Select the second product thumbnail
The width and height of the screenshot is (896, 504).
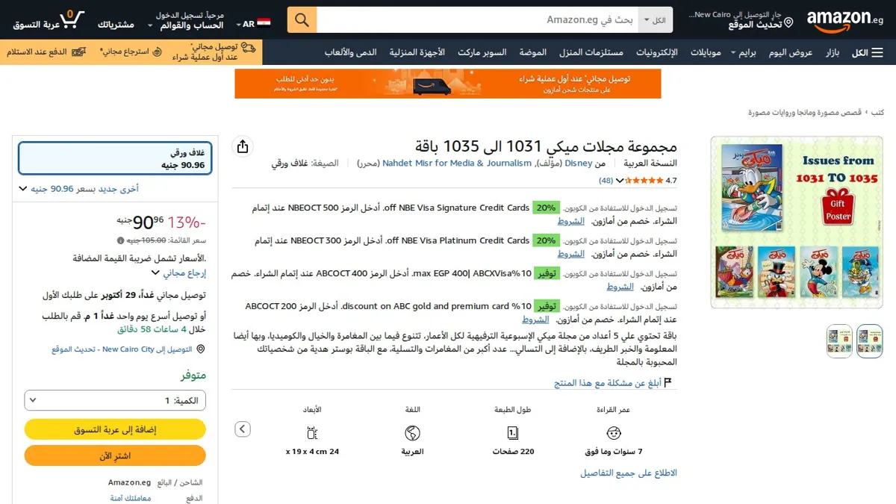click(x=839, y=341)
